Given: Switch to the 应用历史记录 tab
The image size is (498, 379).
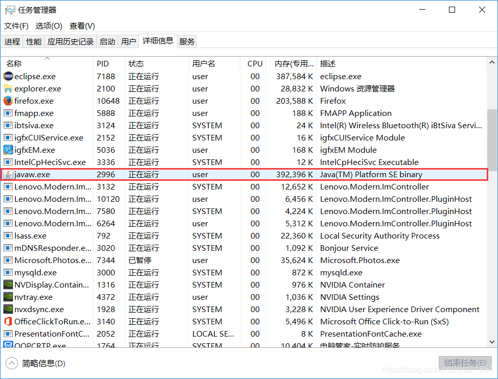Looking at the screenshot, I should [70, 41].
